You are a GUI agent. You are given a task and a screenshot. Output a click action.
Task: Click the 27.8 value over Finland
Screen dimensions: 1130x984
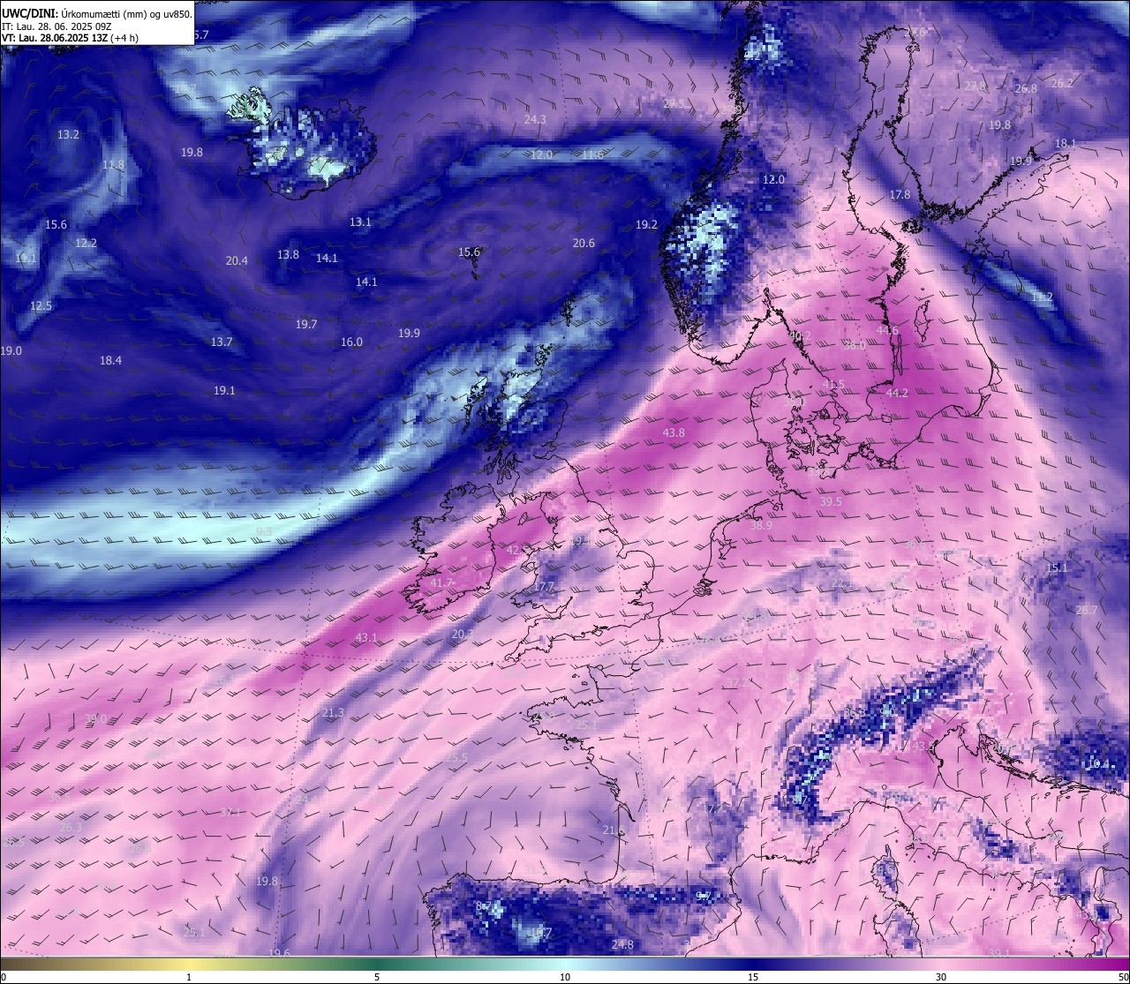[975, 86]
